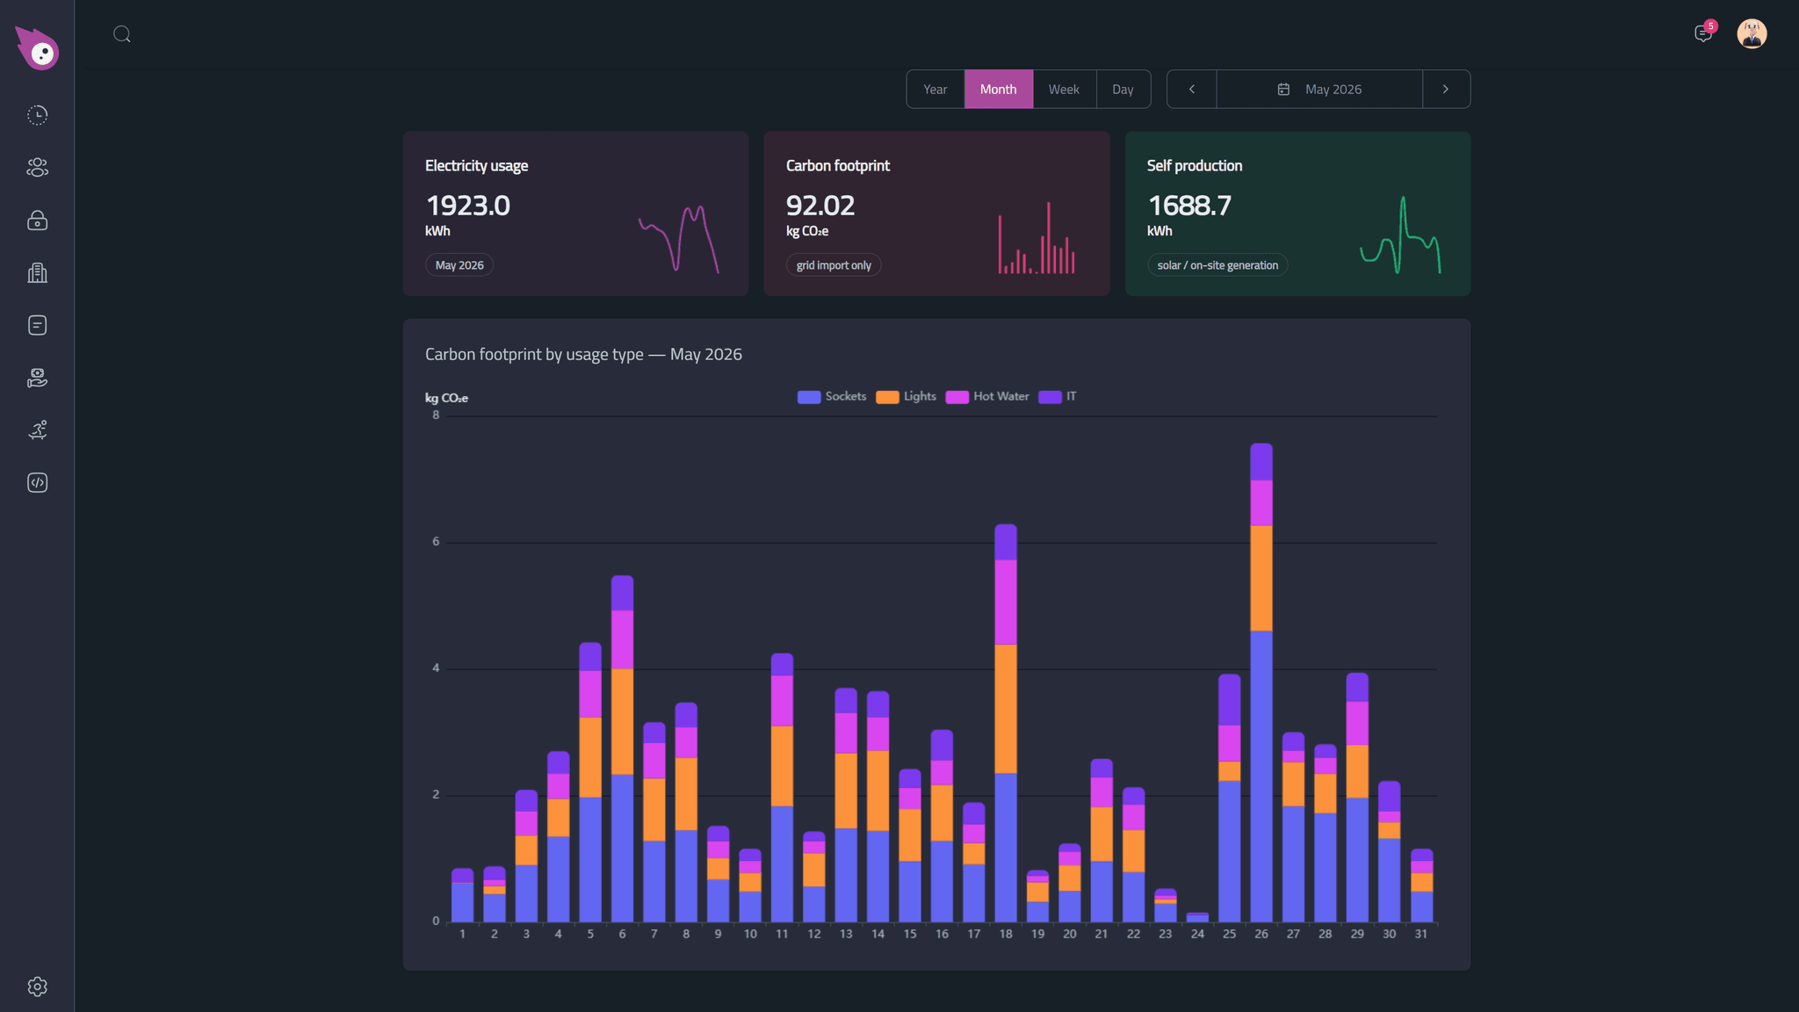This screenshot has width=1799, height=1012.
Task: Toggle the Hot Water series in the legend
Action: click(987, 397)
